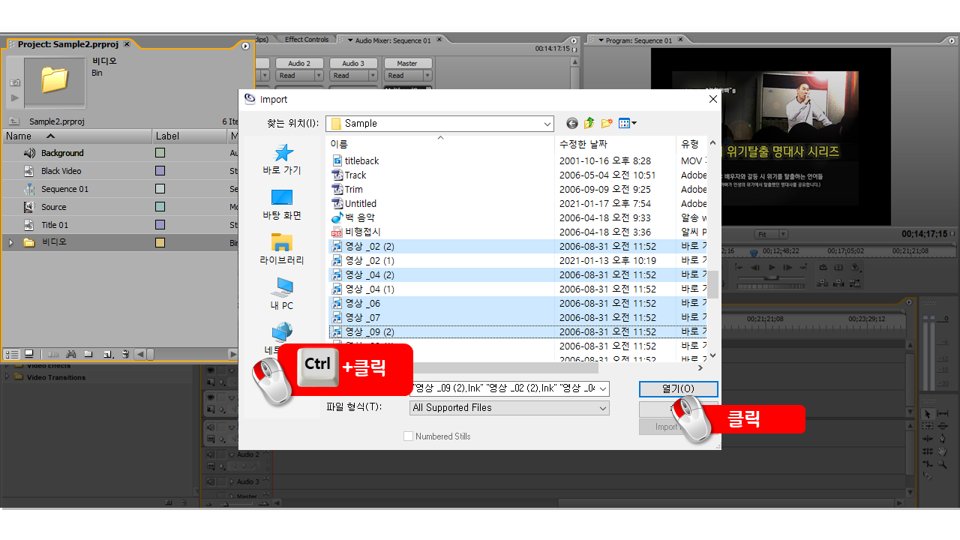Screen dimensions: 960x540
Task: Click the Find binoculars icon in Project panel
Action: (71, 354)
